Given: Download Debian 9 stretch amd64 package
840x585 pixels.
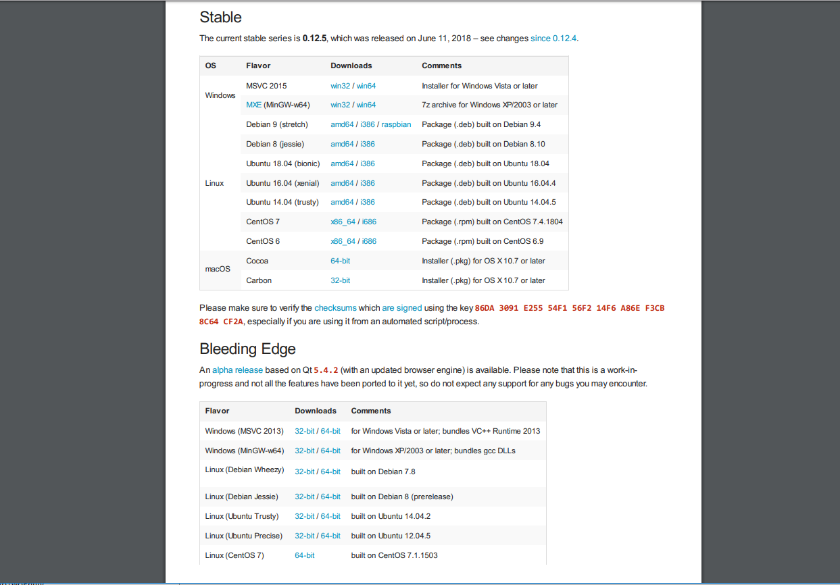Looking at the screenshot, I should [x=342, y=124].
